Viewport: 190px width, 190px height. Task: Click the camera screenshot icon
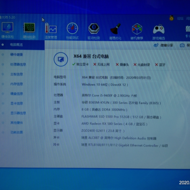pos(182,46)
